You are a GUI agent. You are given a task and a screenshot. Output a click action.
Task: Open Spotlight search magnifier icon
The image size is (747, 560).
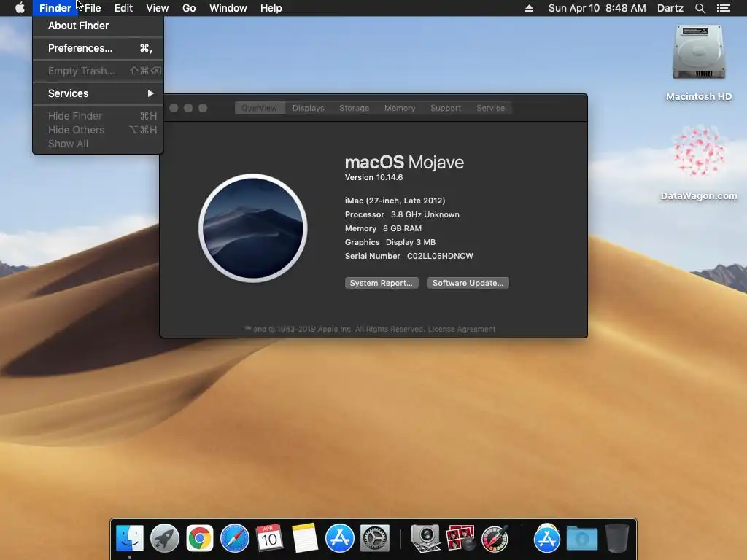[x=700, y=8]
